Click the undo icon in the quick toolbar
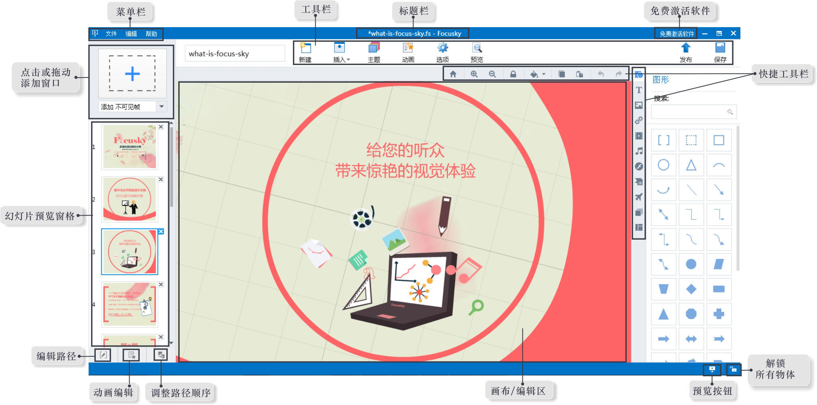This screenshot has width=817, height=405. click(x=601, y=74)
